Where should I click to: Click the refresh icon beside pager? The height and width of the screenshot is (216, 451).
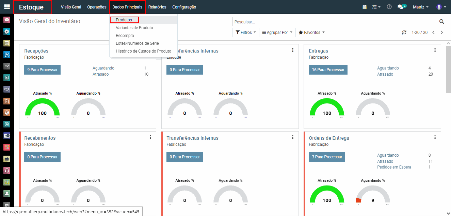point(404,33)
